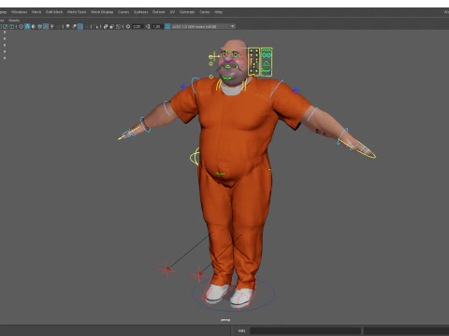The image size is (449, 336).
Task: Select the blue cross left shoulder control
Action: (183, 87)
